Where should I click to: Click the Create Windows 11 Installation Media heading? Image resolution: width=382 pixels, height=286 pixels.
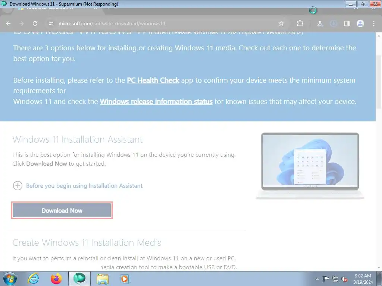point(87,242)
